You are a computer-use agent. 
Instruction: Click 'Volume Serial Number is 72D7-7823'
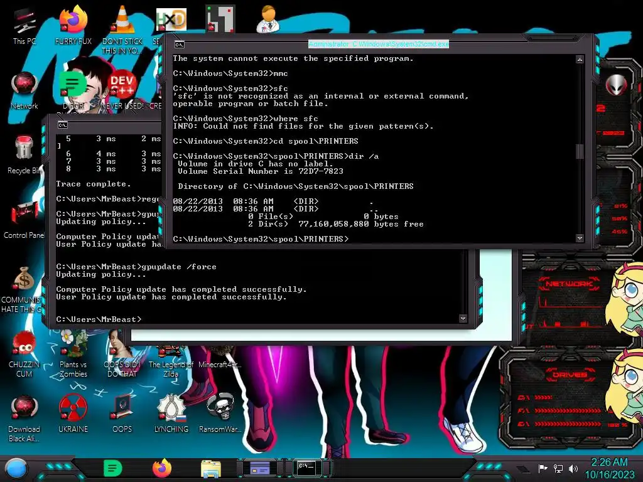[261, 171]
